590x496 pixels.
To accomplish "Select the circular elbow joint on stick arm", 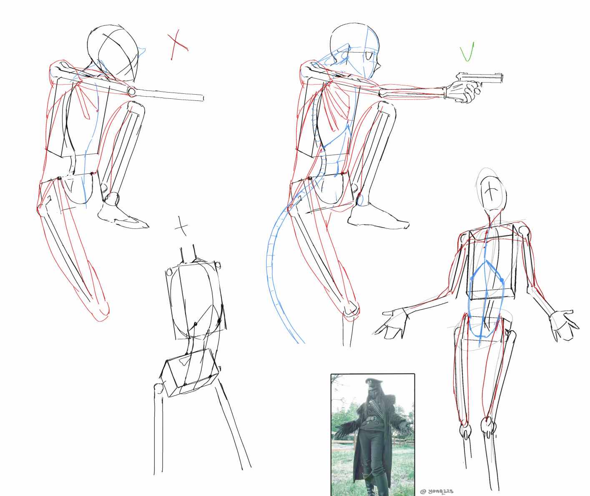I will tap(132, 91).
